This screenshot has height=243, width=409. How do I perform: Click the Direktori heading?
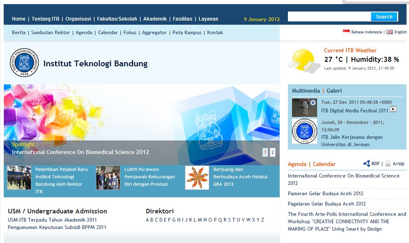[160, 211]
